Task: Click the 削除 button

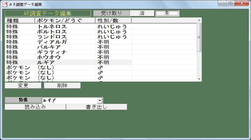Action: click(x=62, y=86)
